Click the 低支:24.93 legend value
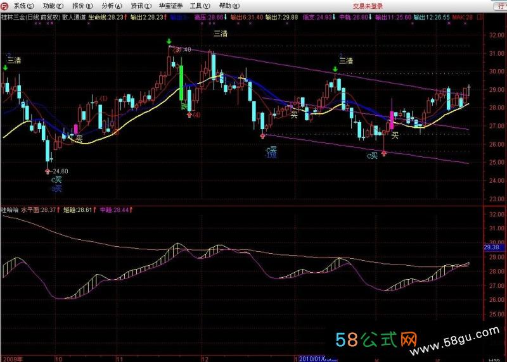The height and width of the screenshot is (362, 507). 318,18
